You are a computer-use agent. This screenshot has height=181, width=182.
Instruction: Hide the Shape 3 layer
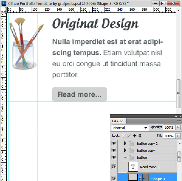click(x=114, y=178)
